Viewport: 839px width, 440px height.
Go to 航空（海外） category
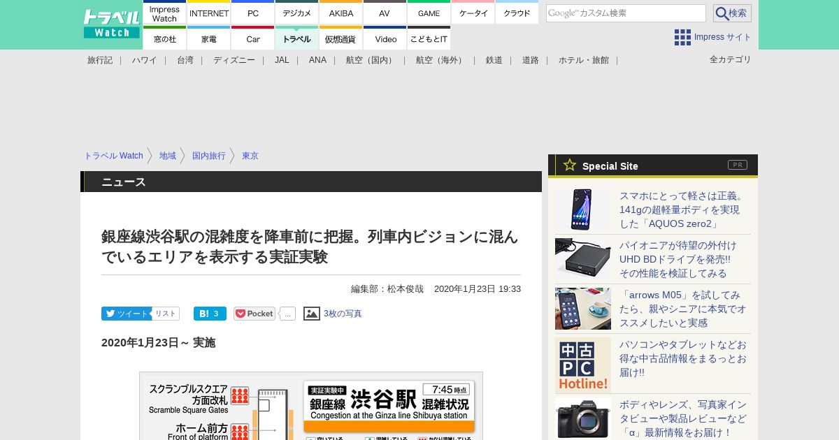click(441, 60)
